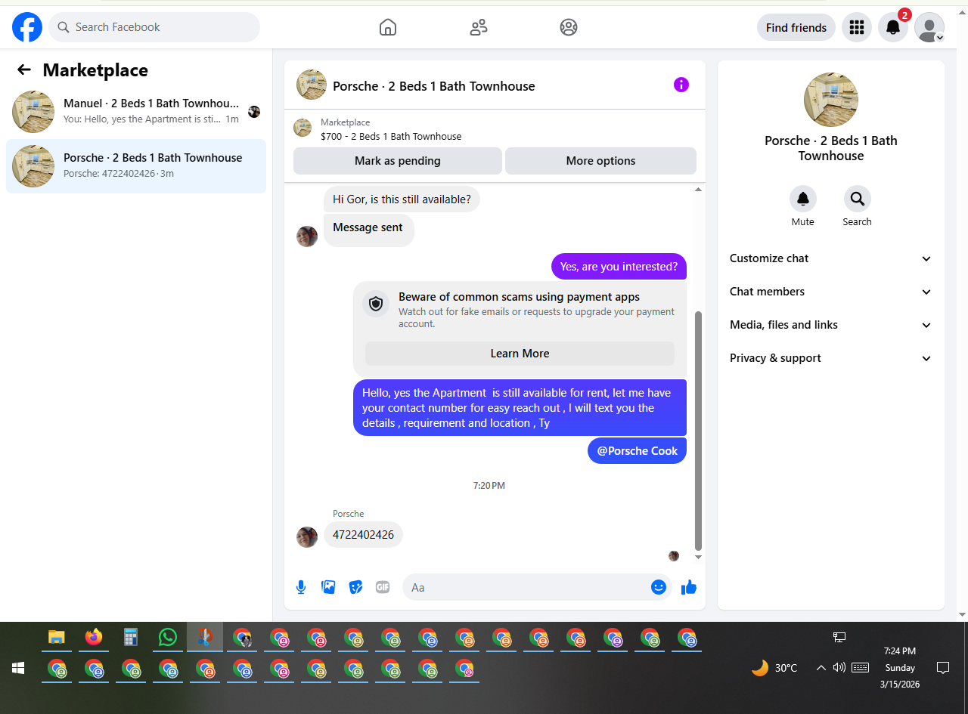The height and width of the screenshot is (714, 968).
Task: Click the large listing photo in right panel
Action: 831,100
